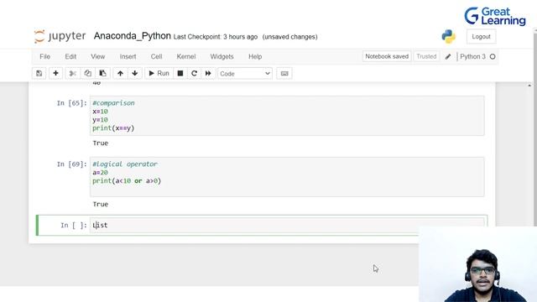Open the cell type Code dropdown
This screenshot has width=537, height=302.
(245, 74)
